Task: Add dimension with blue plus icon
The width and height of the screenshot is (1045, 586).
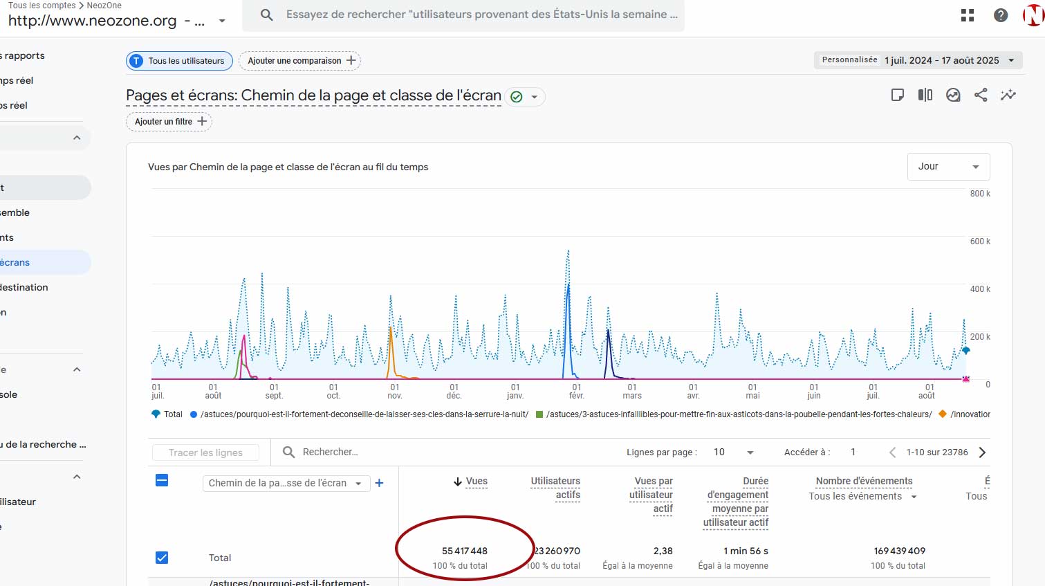Action: tap(379, 483)
